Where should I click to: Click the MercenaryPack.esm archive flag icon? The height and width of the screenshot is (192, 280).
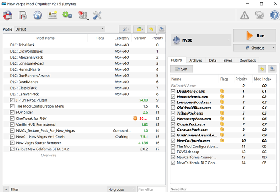pyautogui.click(x=222, y=118)
